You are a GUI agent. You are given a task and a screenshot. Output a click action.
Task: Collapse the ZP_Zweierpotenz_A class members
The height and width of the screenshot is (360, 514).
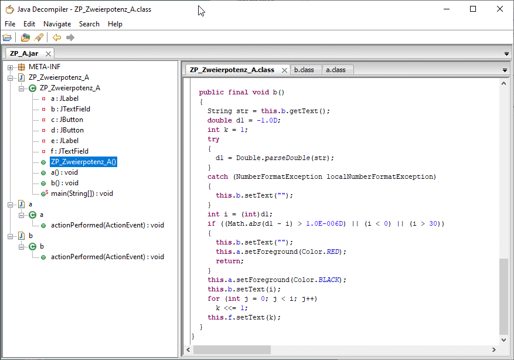click(21, 89)
